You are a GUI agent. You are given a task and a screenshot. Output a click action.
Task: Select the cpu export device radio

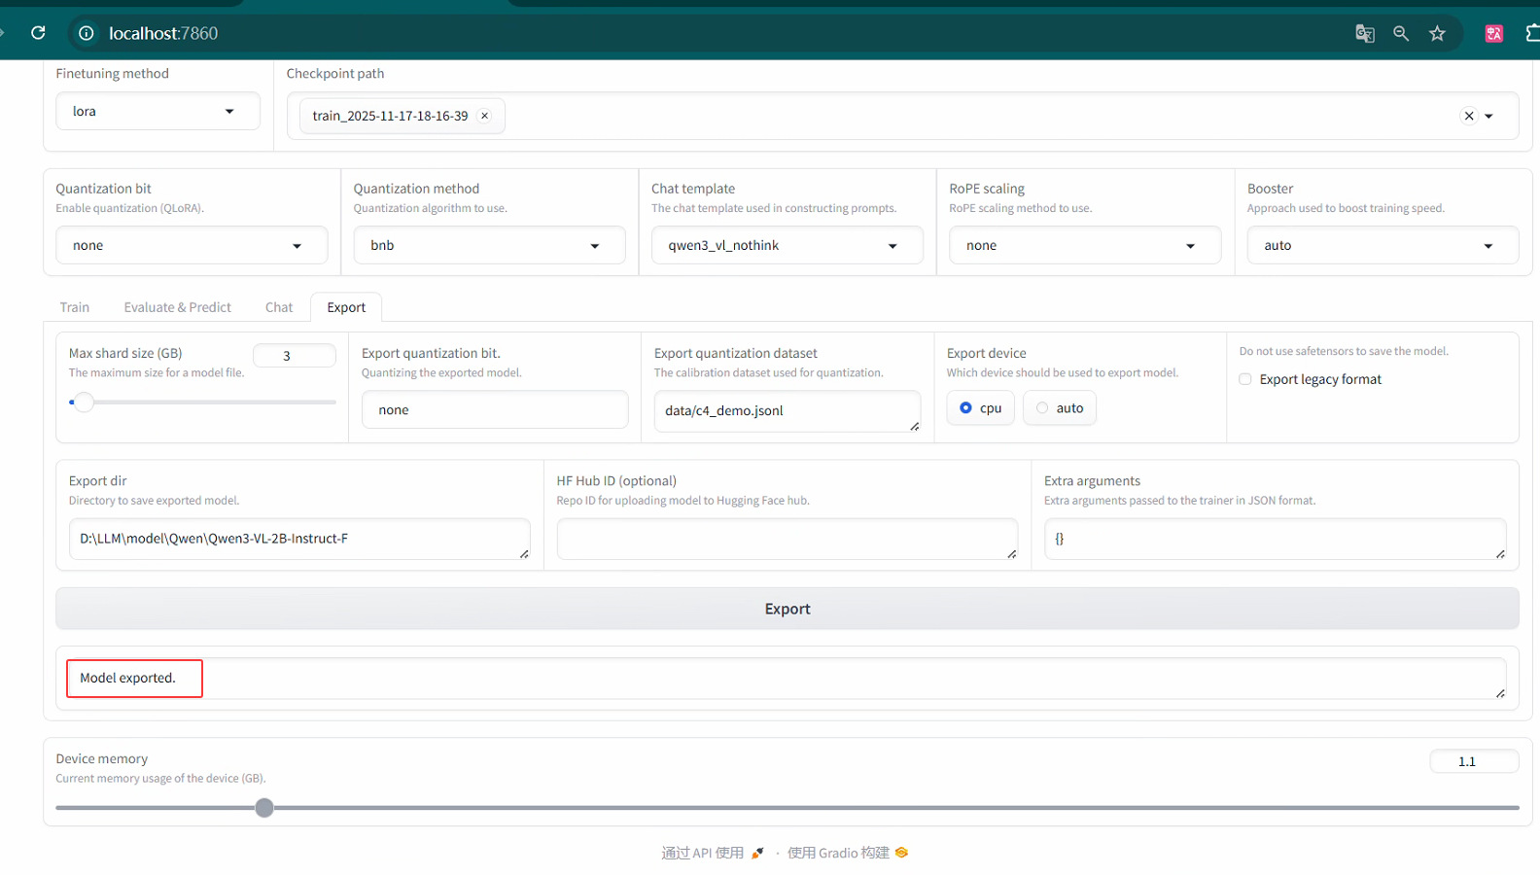click(981, 408)
